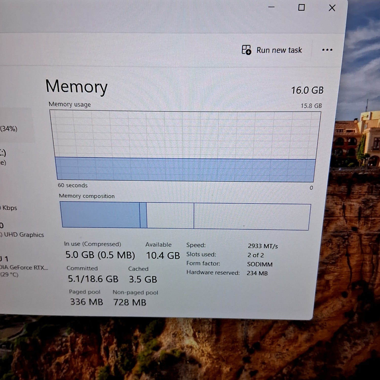Click the in-use segment of Memory composition
The width and height of the screenshot is (380, 380).
(x=101, y=215)
